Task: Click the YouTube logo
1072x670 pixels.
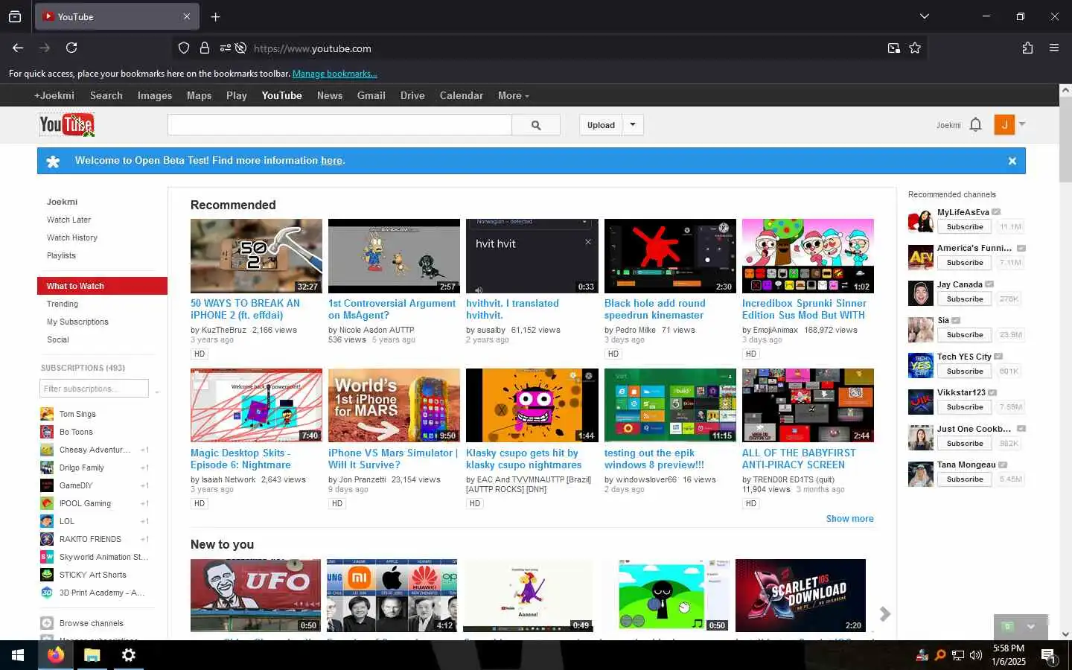Action: pyautogui.click(x=67, y=124)
